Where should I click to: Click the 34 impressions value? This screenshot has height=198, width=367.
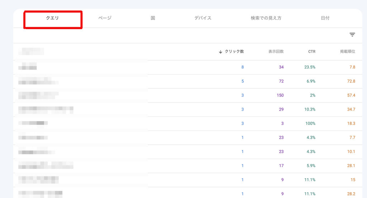(281, 67)
